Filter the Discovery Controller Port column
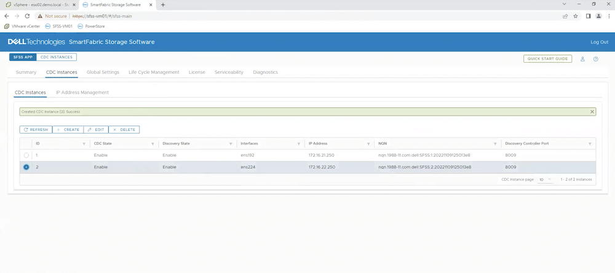615x273 pixels. [590, 144]
